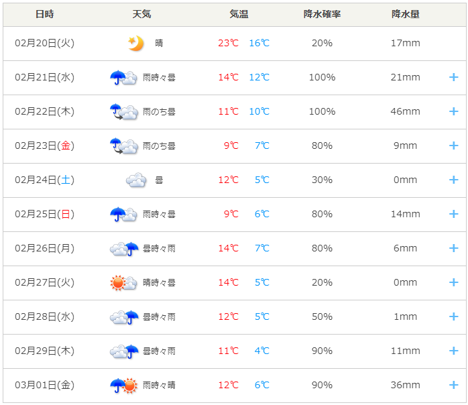Expand the 02月24日 row plus sign
Image resolution: width=468 pixels, height=405 pixels.
pyautogui.click(x=453, y=180)
